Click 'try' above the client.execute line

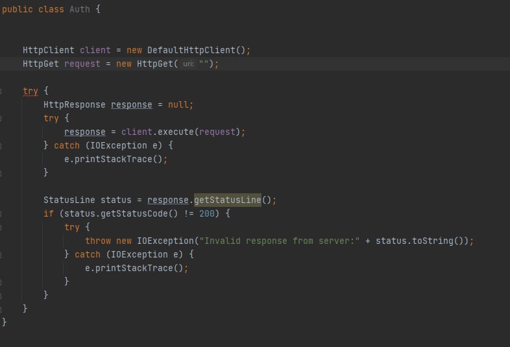tap(51, 119)
